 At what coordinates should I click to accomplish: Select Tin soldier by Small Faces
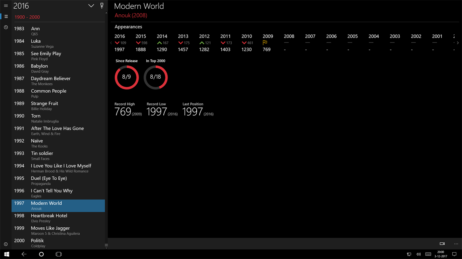tap(58, 156)
